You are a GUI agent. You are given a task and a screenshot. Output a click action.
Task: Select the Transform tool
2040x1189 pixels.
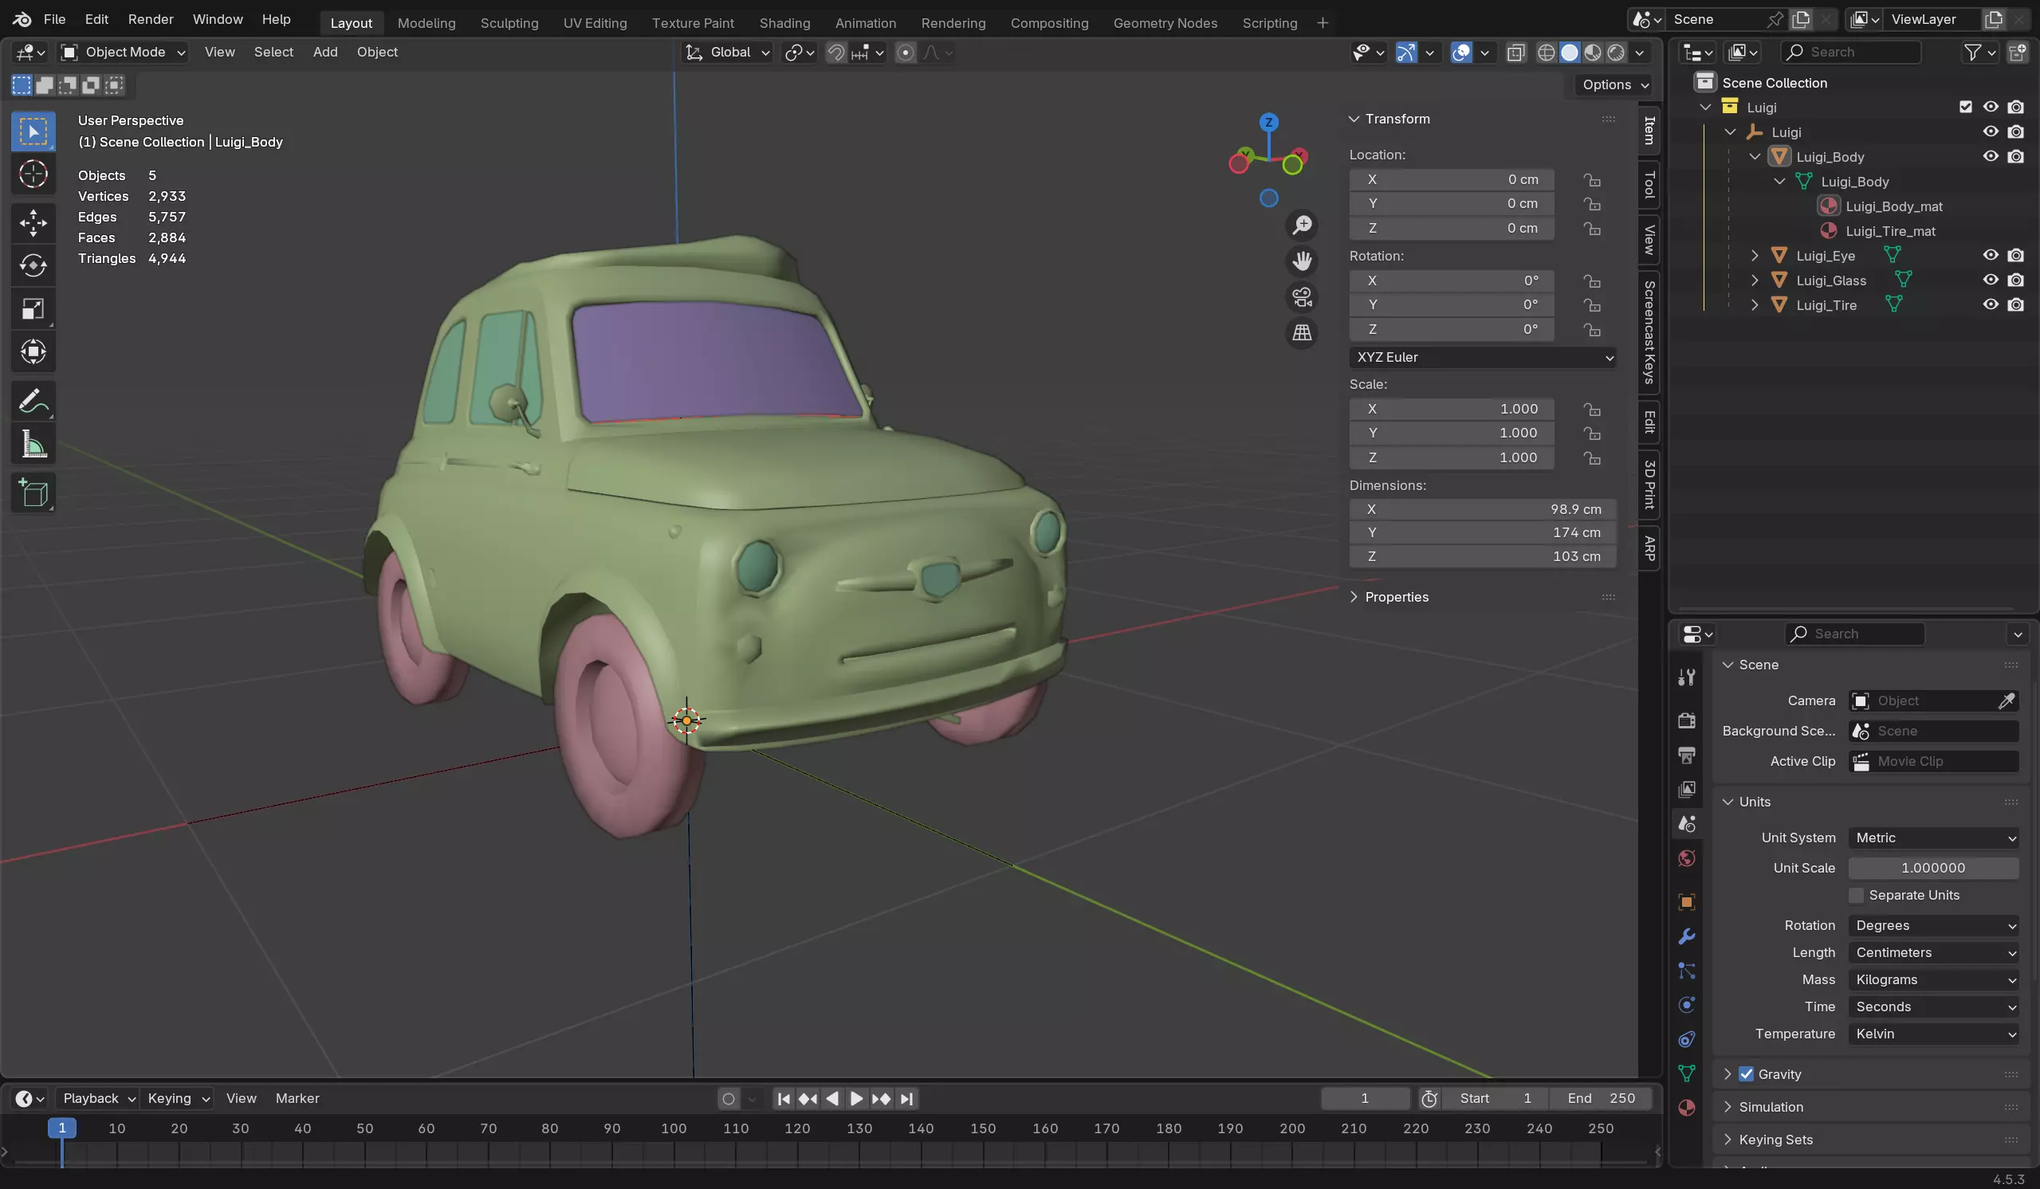click(x=33, y=351)
